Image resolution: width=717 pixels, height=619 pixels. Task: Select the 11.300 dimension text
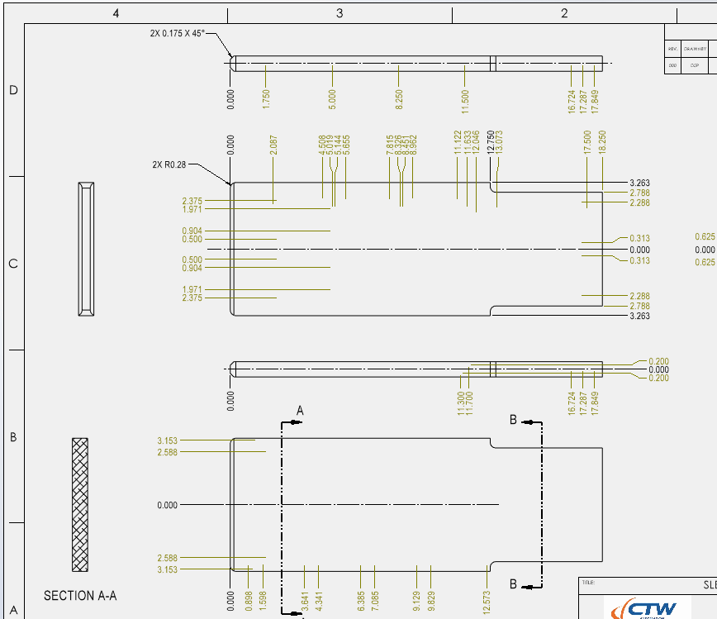tap(459, 402)
